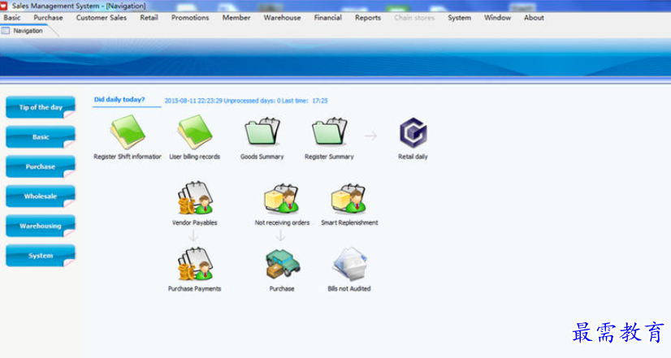Open the Goods Summary folder icon
This screenshot has width=671, height=358.
click(262, 132)
